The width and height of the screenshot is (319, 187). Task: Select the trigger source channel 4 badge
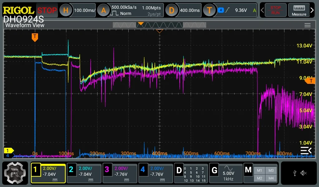click(x=221, y=10)
